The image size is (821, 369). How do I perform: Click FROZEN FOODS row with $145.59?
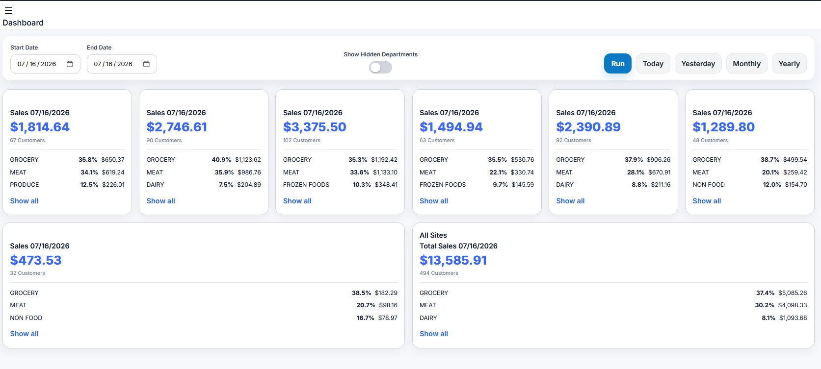point(477,185)
